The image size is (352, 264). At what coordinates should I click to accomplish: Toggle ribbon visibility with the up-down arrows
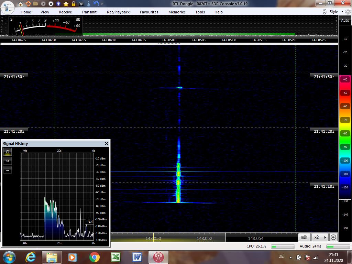click(x=324, y=12)
